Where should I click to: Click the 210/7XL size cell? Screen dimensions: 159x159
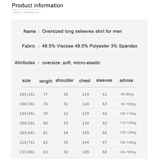tap(27, 142)
